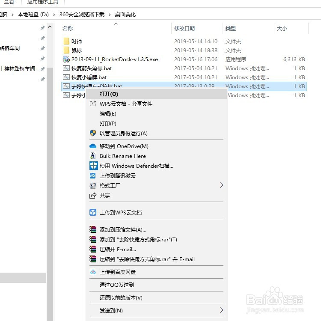Click the WPS cloud document cube icon
Image resolution: width=321 pixels, height=321 pixels.
click(x=93, y=212)
